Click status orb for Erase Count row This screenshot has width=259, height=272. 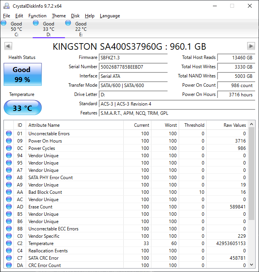click(x=9, y=207)
